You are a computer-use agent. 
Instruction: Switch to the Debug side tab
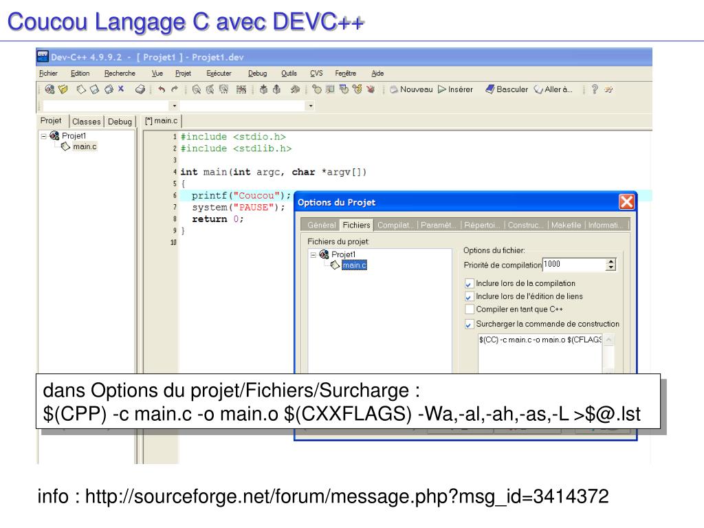click(x=120, y=122)
